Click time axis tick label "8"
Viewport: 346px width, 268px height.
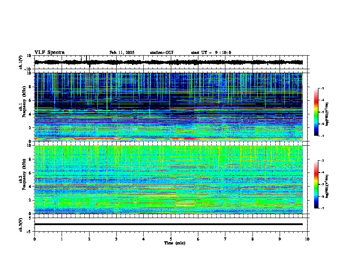pyautogui.click(x=253, y=239)
